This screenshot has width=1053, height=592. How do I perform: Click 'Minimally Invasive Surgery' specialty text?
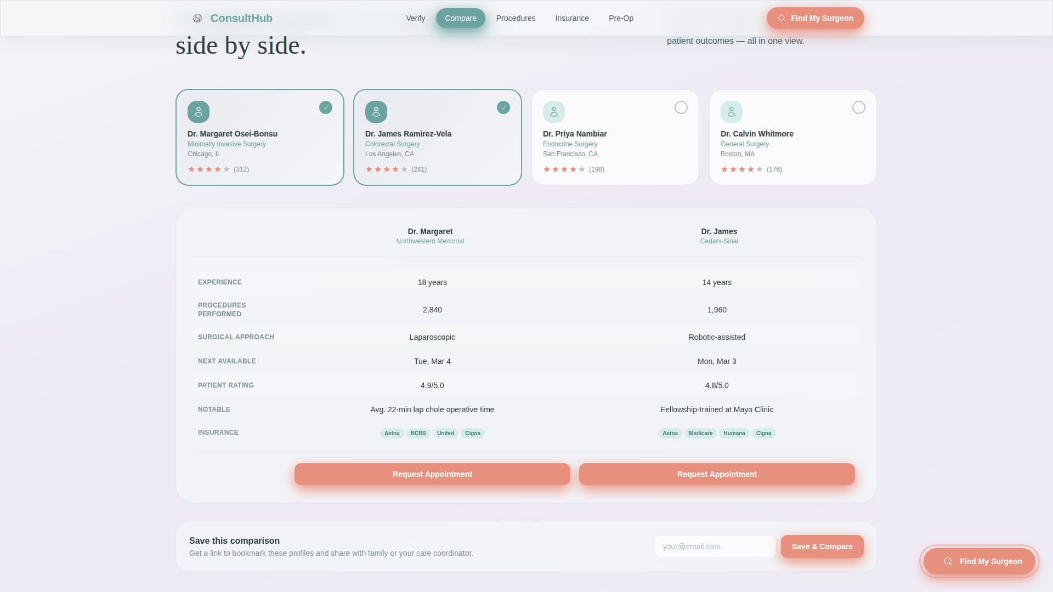click(227, 144)
